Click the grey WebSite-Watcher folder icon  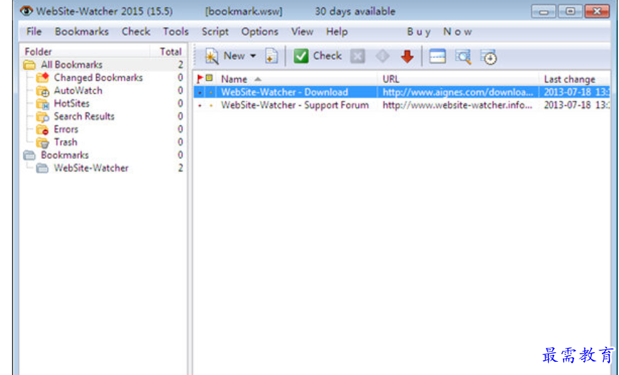click(43, 168)
